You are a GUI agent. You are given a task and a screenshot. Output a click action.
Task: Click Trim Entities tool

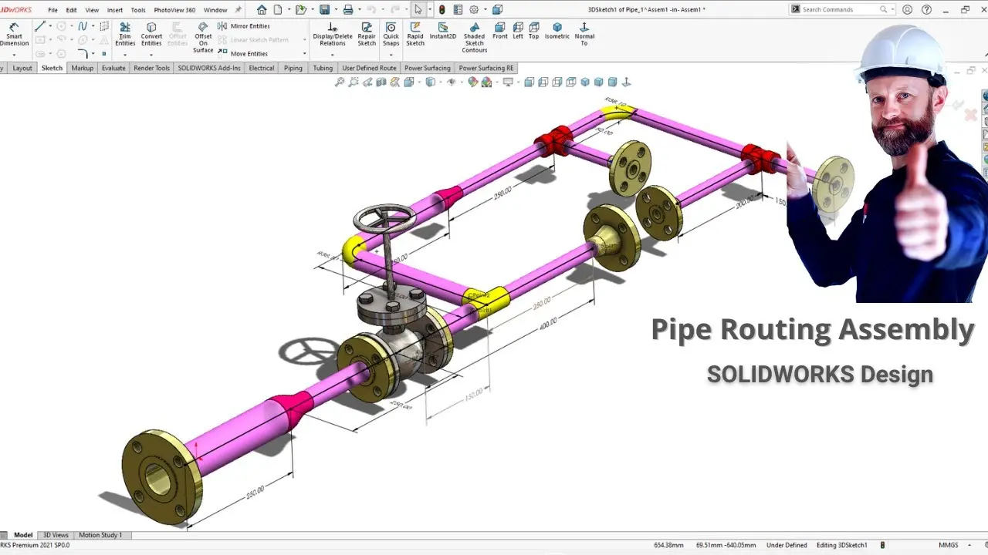pos(125,34)
